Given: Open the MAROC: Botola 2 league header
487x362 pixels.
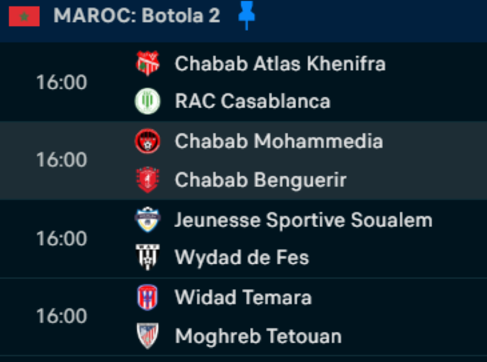Looking at the screenshot, I should [x=137, y=16].
